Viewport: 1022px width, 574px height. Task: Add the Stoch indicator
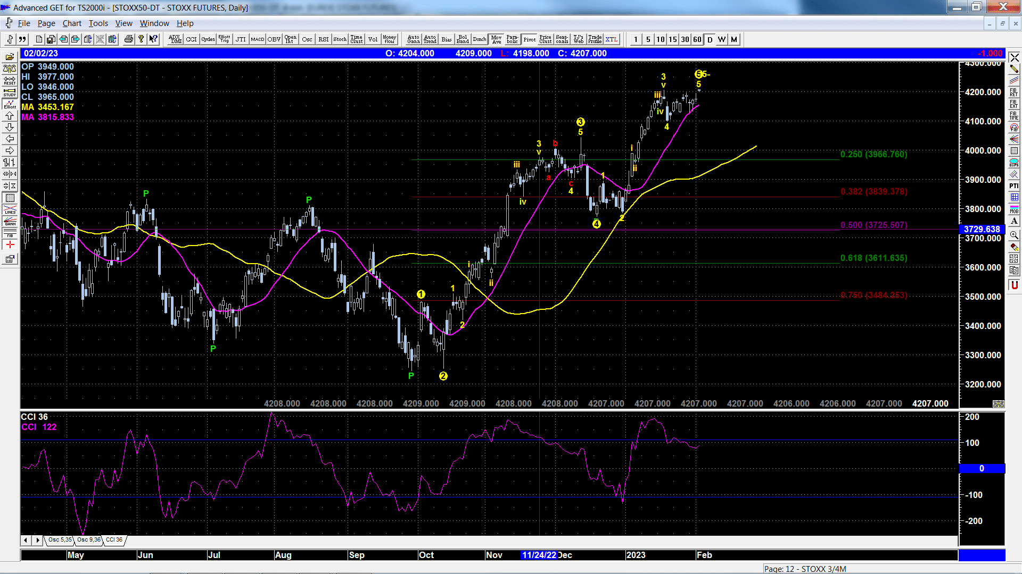click(340, 39)
